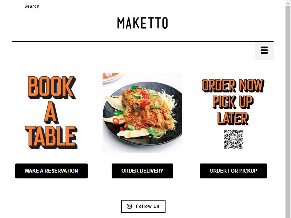Click the Make a Reservation button
The width and height of the screenshot is (291, 218).
[x=51, y=171]
